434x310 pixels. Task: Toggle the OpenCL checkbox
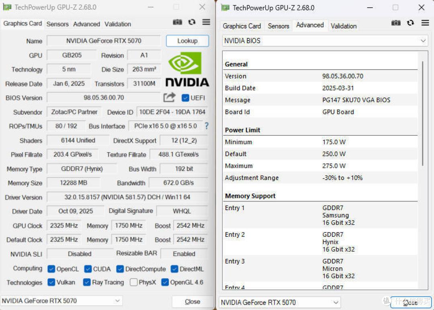click(51, 269)
